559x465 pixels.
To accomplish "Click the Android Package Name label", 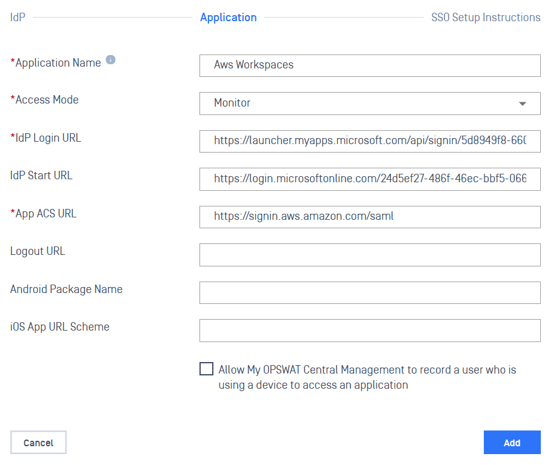I will pyautogui.click(x=66, y=289).
